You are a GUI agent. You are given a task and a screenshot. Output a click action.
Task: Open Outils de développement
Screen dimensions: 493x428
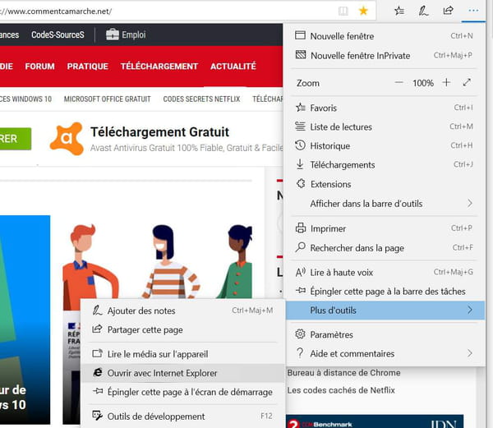click(x=183, y=416)
